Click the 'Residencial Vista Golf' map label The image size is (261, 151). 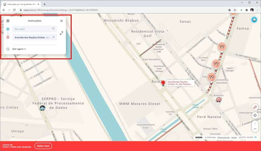[x=147, y=34]
